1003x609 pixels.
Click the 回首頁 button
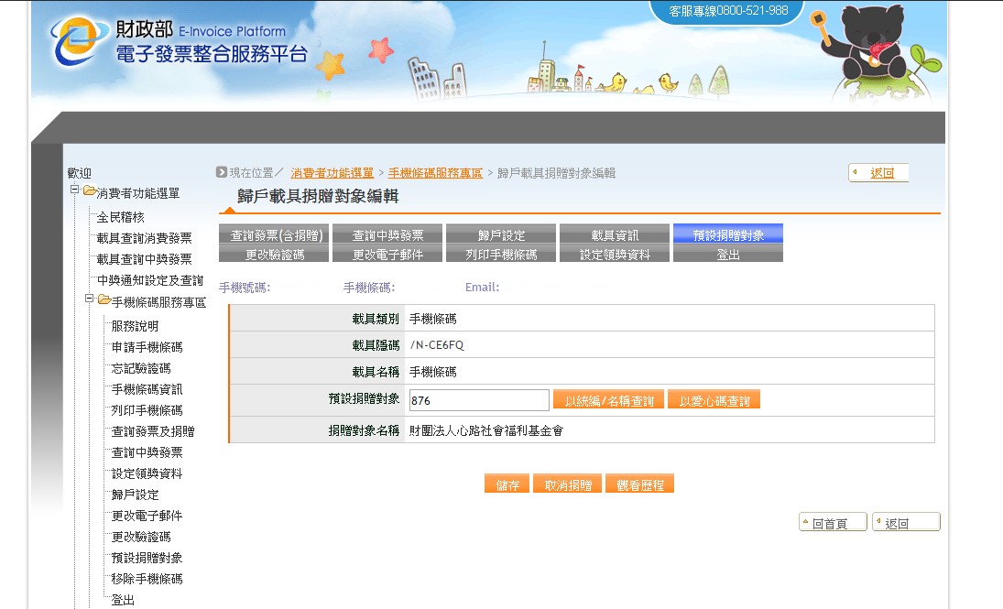(833, 523)
